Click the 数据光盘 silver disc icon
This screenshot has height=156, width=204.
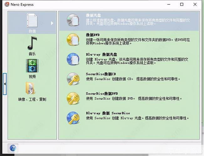click(73, 20)
